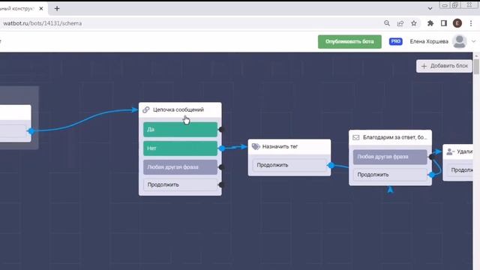Close the current browser tab
Image resolution: width=480 pixels, height=270 pixels.
click(x=41, y=8)
